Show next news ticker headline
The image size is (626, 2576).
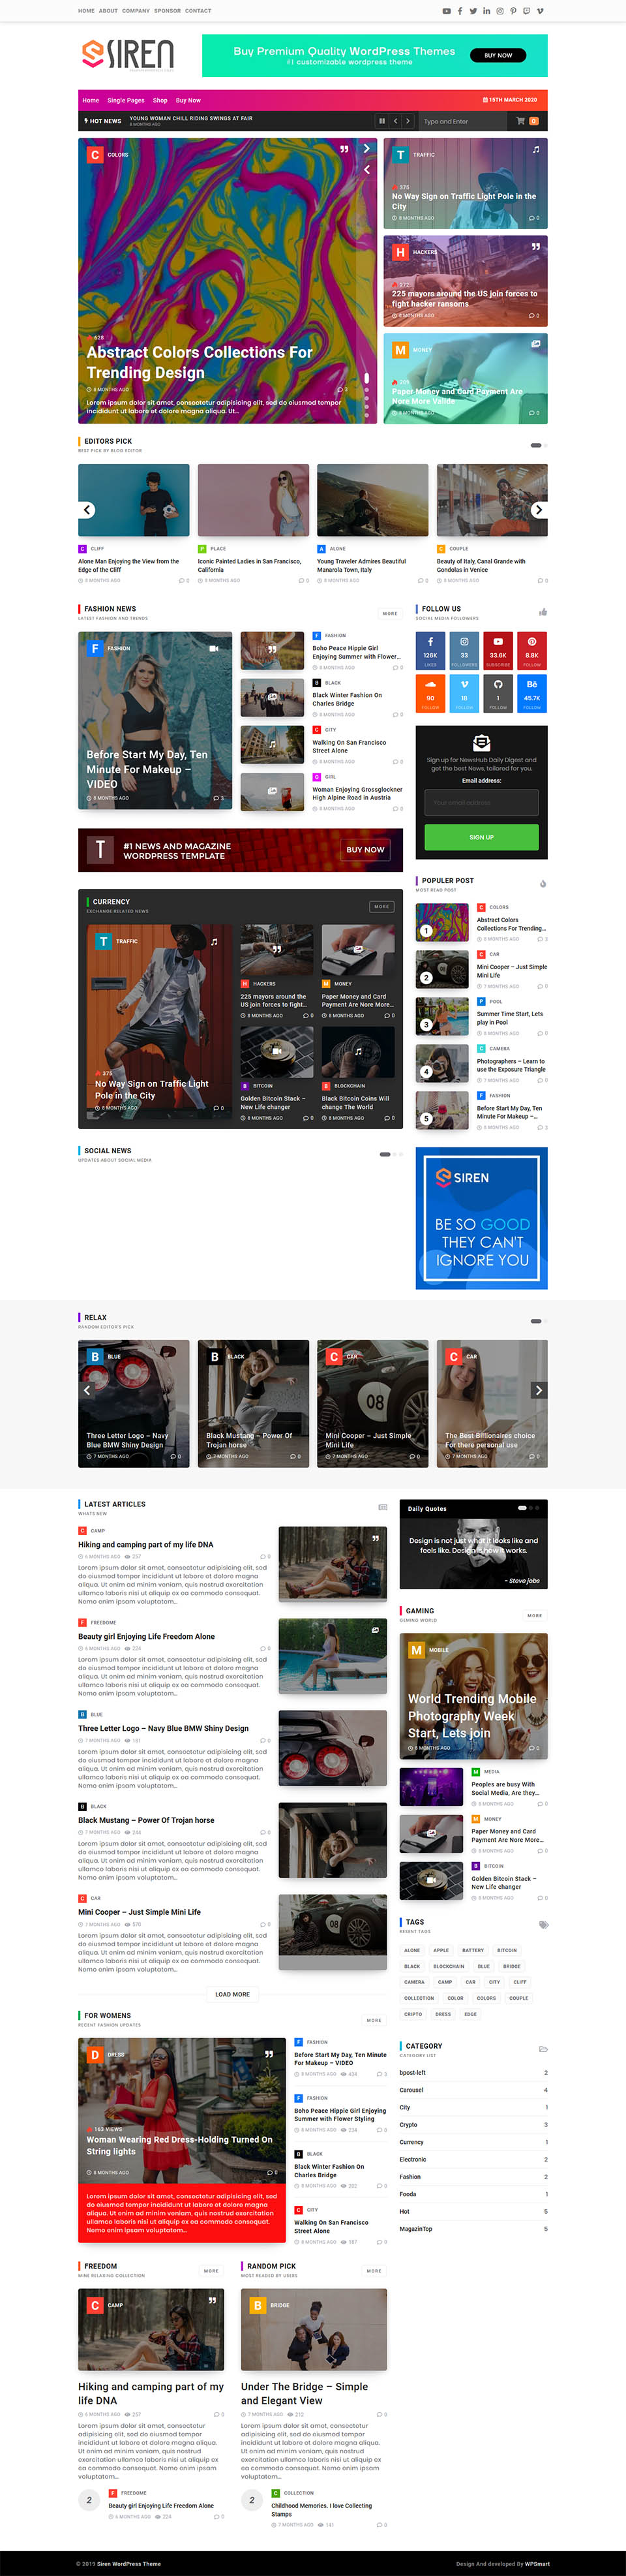408,121
